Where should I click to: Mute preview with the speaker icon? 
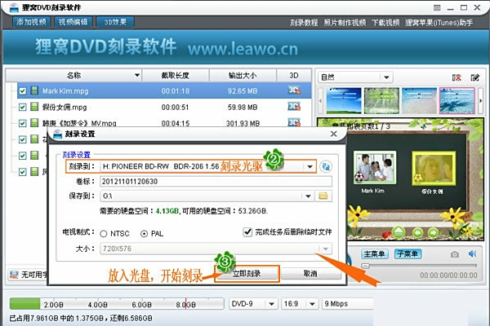click(472, 254)
